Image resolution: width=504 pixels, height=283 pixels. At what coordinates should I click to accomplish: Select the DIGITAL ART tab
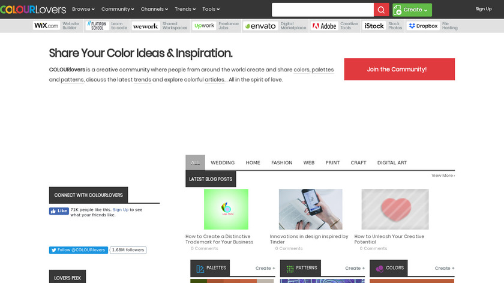[392, 162]
